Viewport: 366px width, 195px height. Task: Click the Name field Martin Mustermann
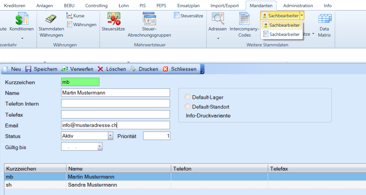115,93
